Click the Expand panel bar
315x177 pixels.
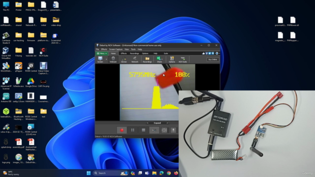157,123
